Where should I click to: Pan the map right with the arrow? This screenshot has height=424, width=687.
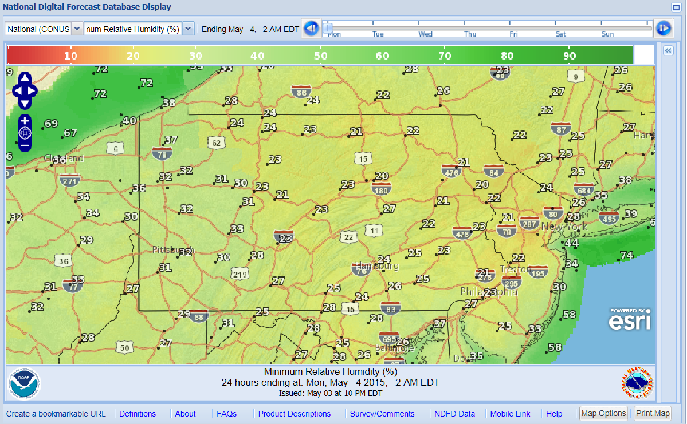pyautogui.click(x=33, y=90)
